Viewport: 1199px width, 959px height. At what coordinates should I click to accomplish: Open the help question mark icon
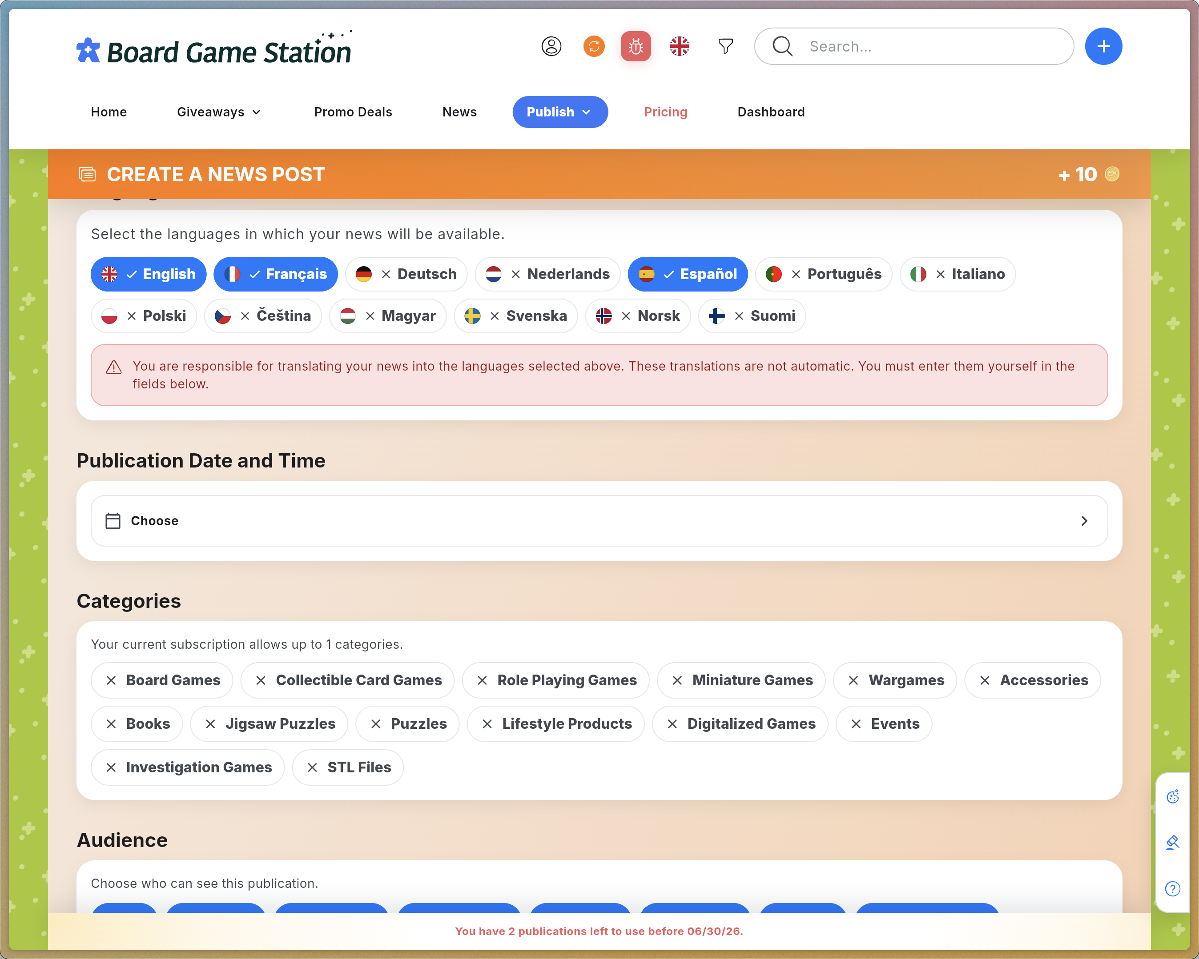[1172, 889]
